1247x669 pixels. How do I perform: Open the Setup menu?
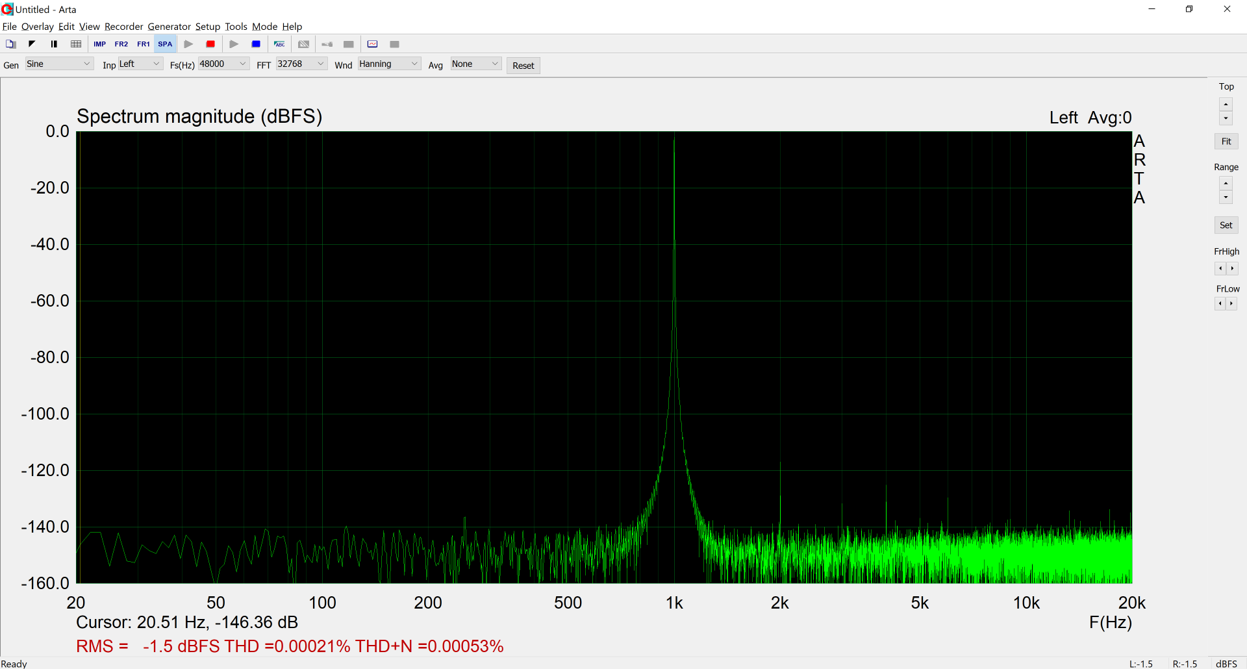208,27
